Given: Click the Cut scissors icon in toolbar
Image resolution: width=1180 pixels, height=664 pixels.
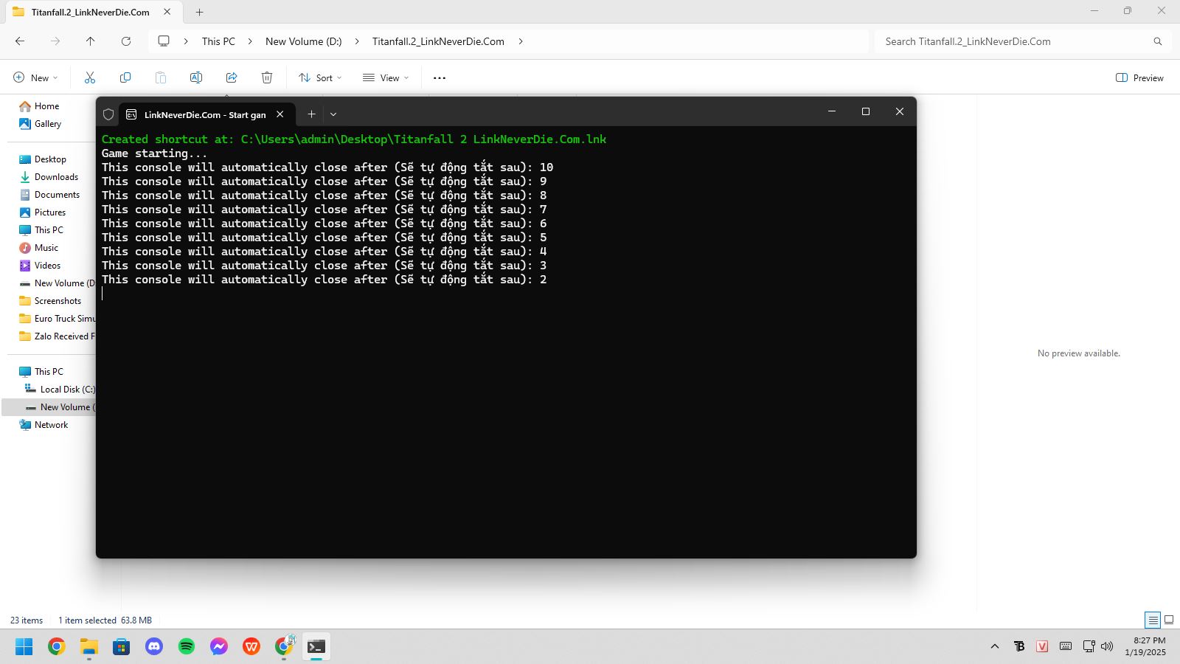Looking at the screenshot, I should click(x=90, y=77).
